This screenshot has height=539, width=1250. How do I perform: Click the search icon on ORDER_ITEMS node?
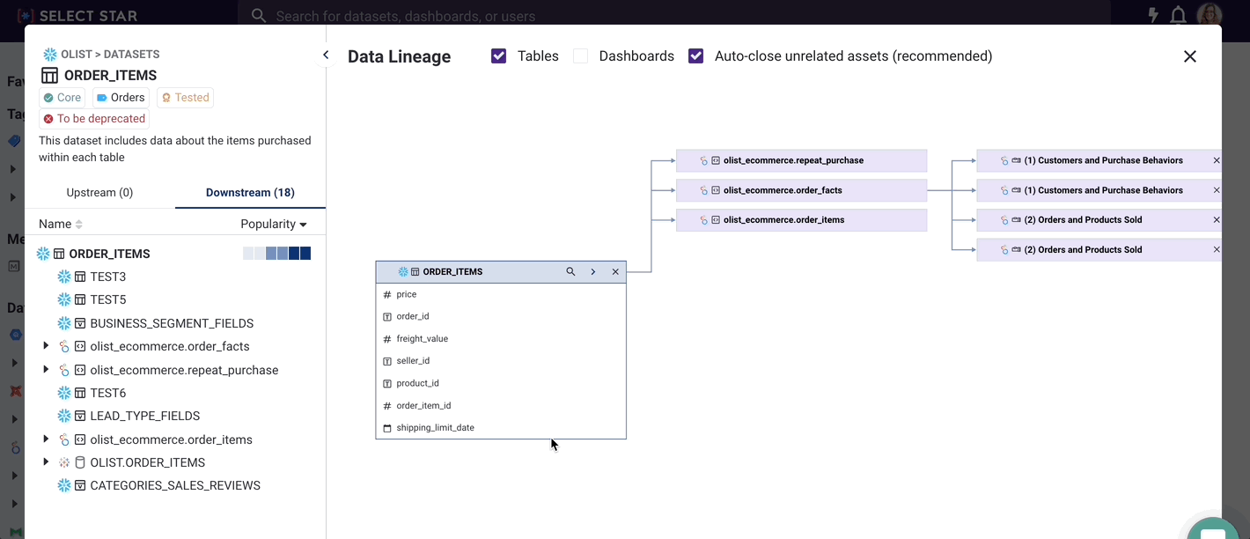click(x=570, y=272)
